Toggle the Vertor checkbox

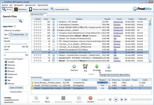point(6,77)
